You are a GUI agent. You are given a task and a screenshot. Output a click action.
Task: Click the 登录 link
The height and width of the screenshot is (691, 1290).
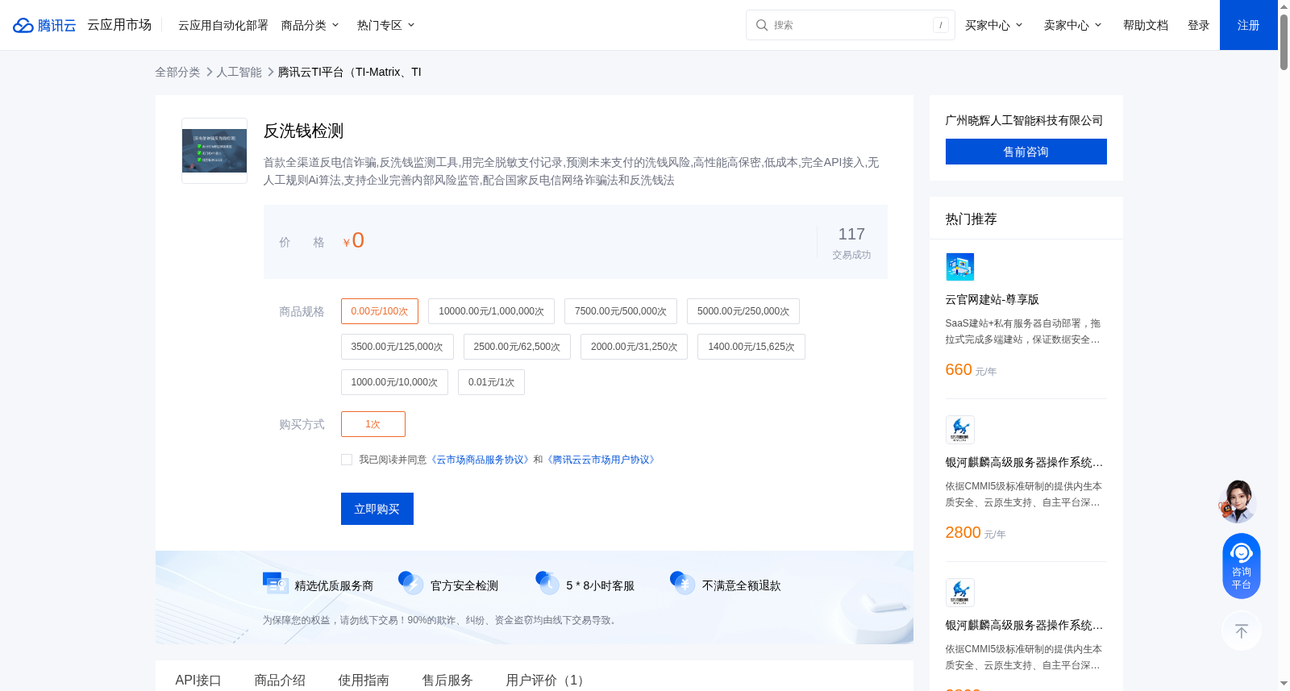coord(1199,25)
